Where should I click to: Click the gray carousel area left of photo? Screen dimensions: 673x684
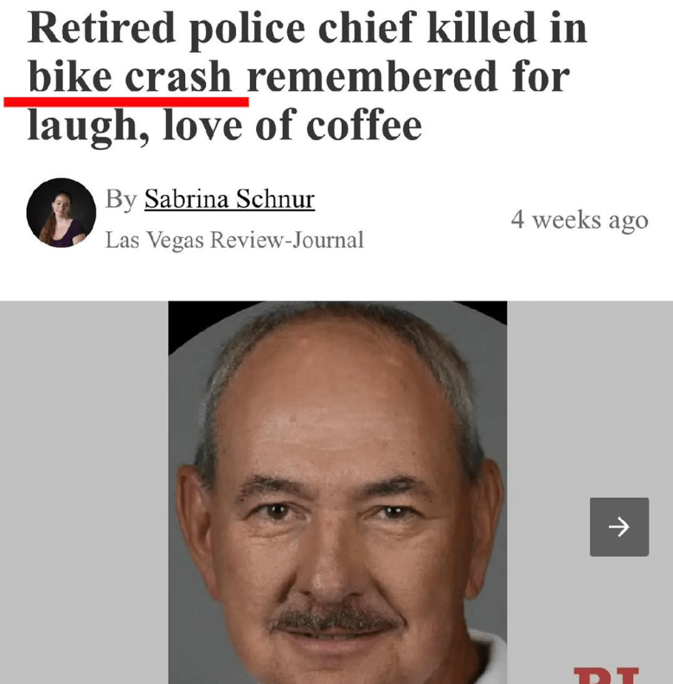coord(84,493)
